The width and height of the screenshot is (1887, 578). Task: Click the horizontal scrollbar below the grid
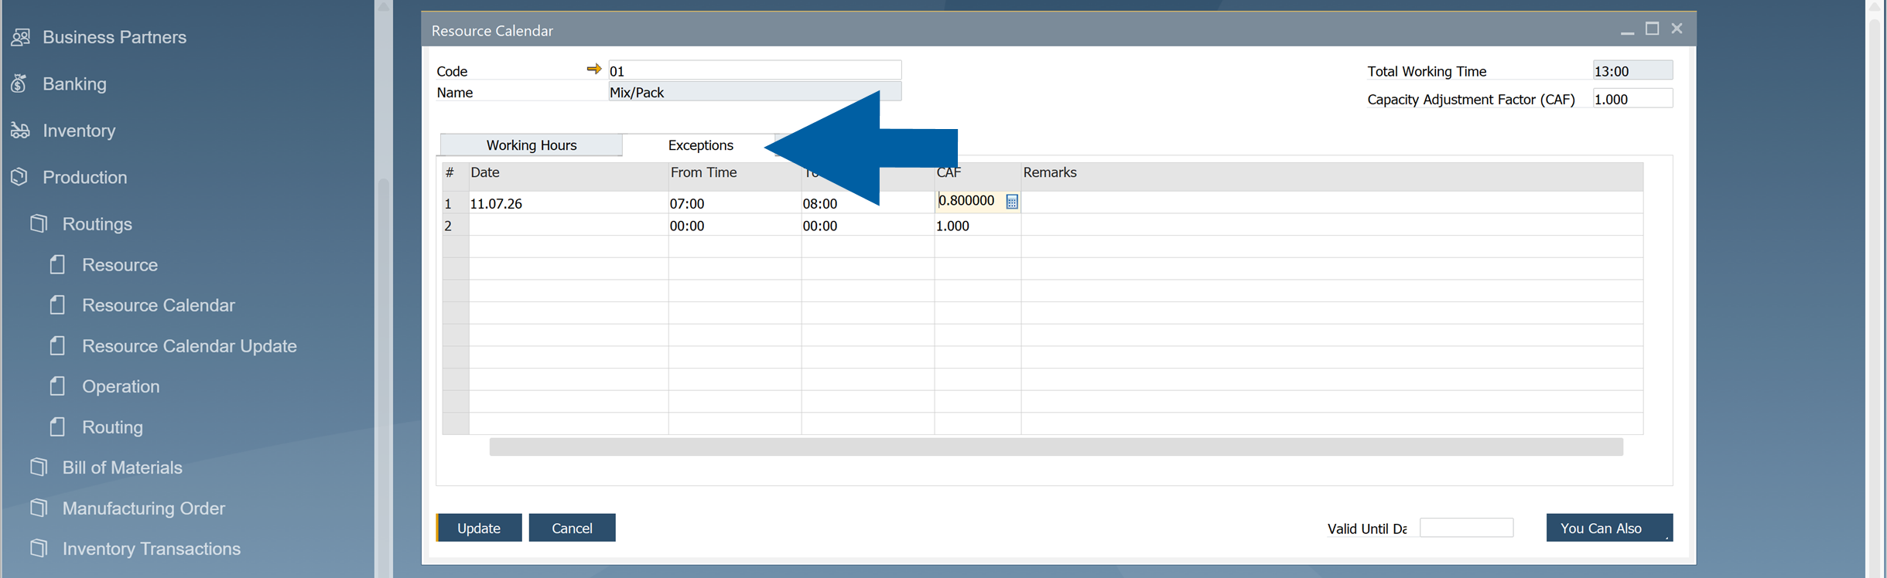click(1056, 447)
